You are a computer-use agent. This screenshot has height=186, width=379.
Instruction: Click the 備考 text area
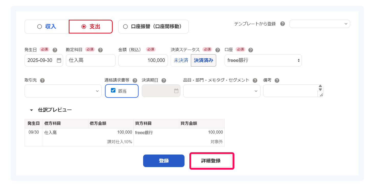(293, 91)
